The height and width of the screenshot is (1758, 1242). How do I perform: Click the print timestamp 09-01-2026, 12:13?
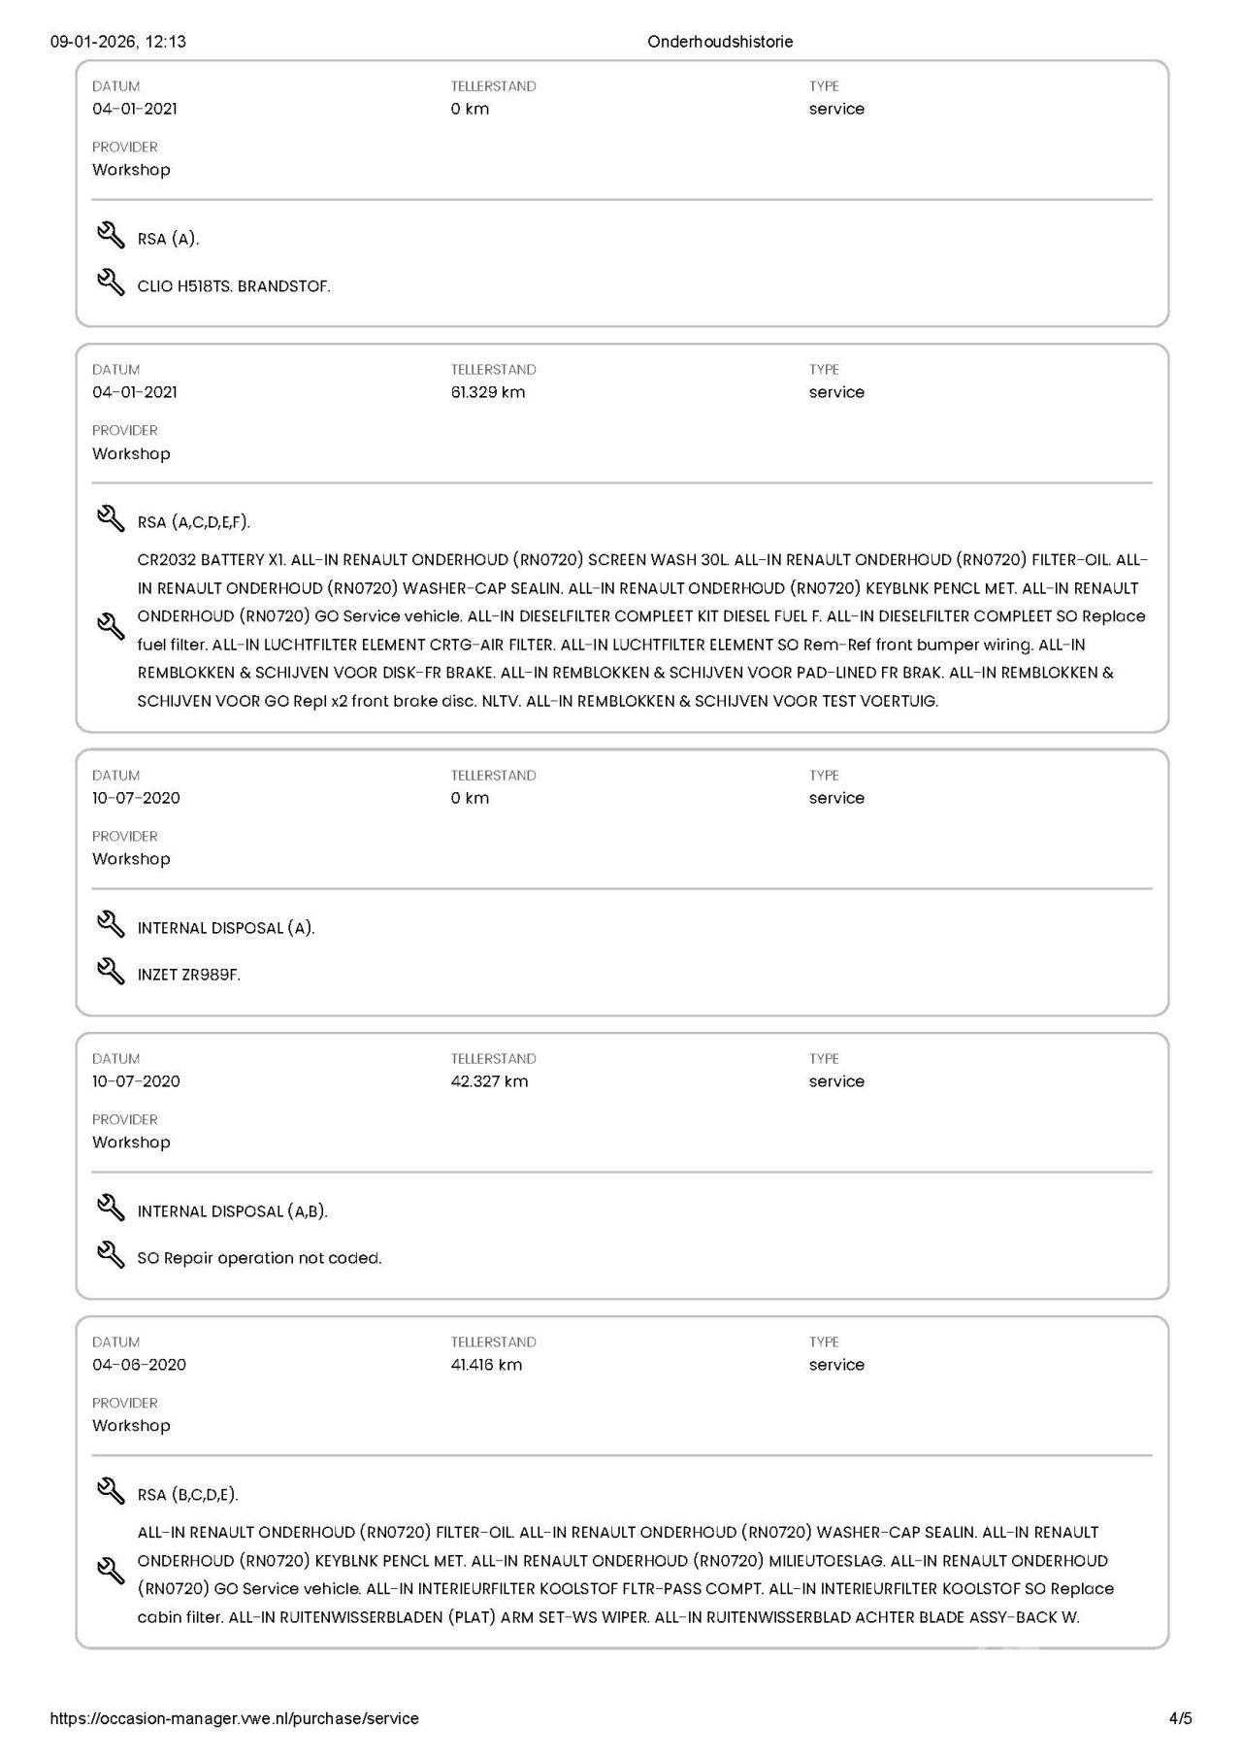click(118, 42)
